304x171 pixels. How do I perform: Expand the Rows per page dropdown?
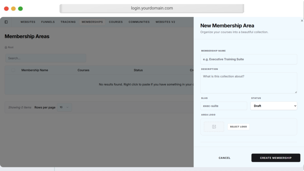64,107
